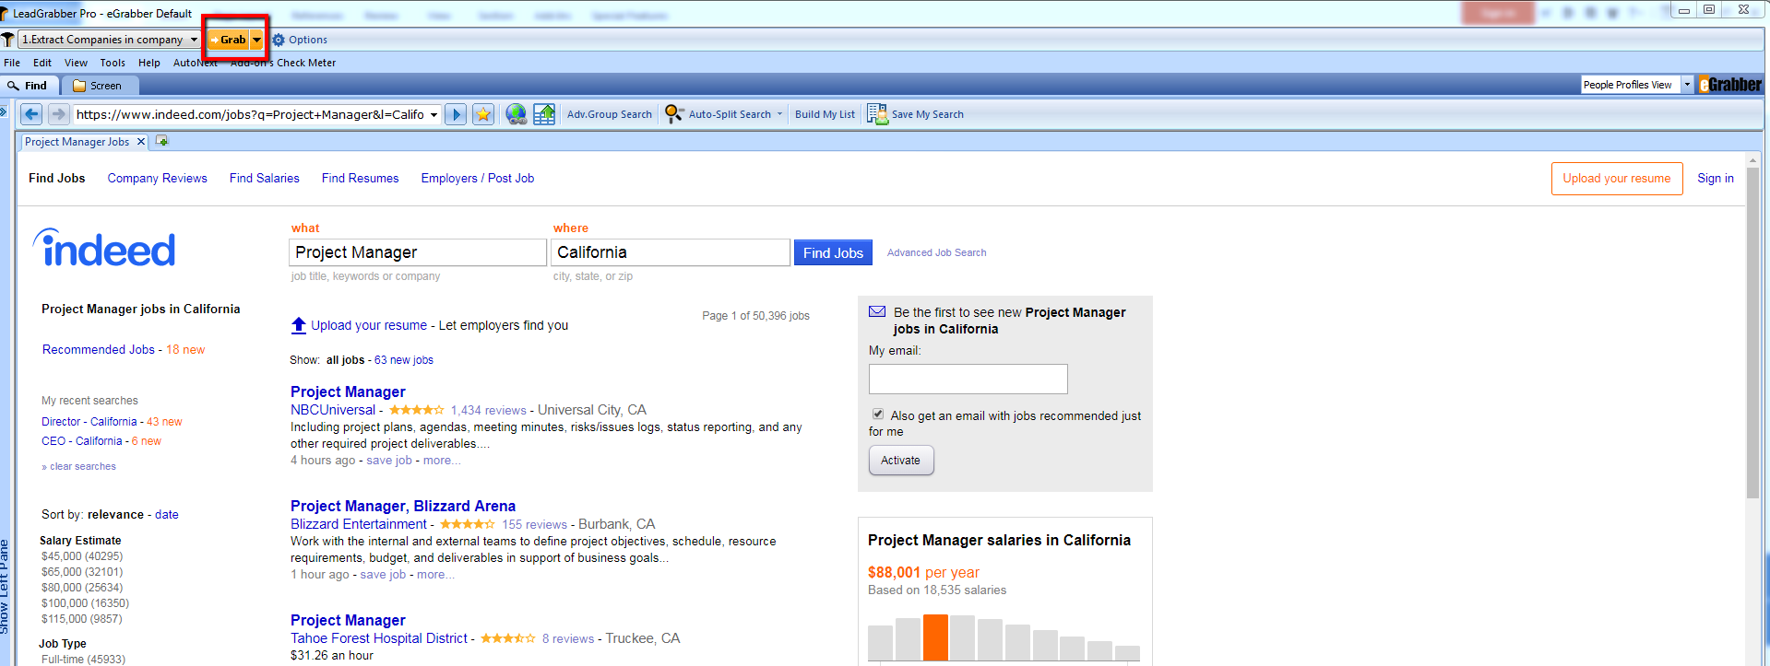Open Find Resumes link
This screenshot has height=666, width=1770.
pos(360,179)
